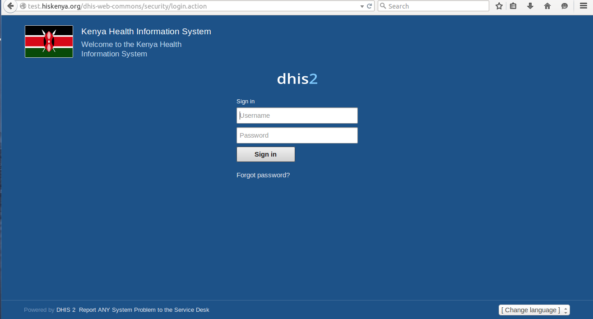Reload the page with the refresh icon
This screenshot has height=319, width=593.
tap(369, 6)
